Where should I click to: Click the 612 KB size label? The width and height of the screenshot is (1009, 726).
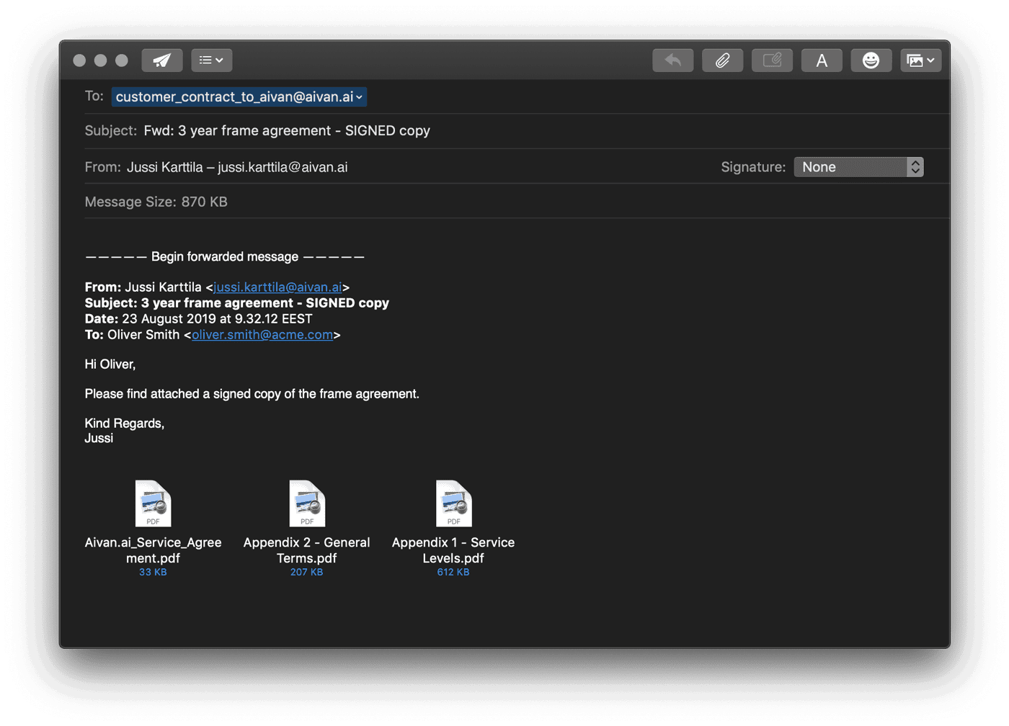point(453,572)
